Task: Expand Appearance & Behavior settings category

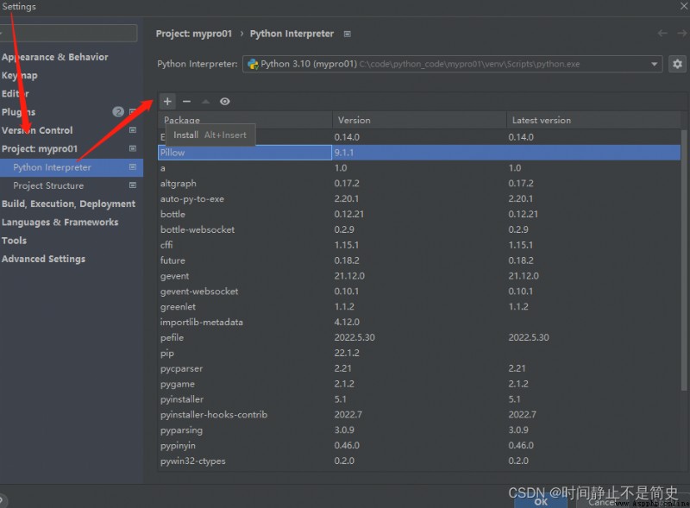Action: click(55, 57)
